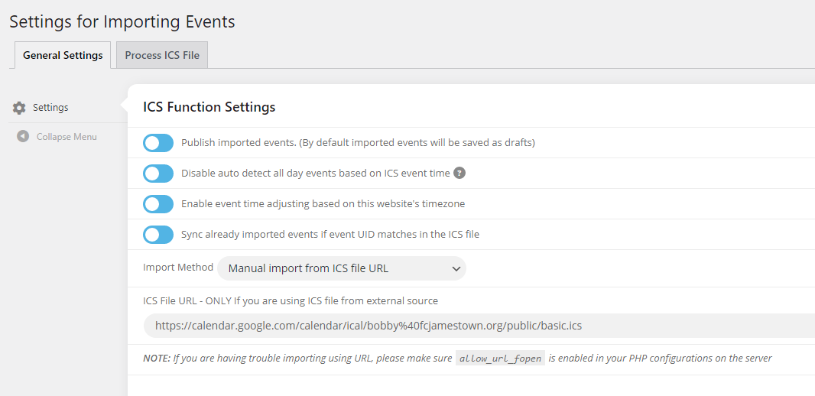Screen dimensions: 815x396
Task: Click the question mark help icon
Action: (459, 173)
